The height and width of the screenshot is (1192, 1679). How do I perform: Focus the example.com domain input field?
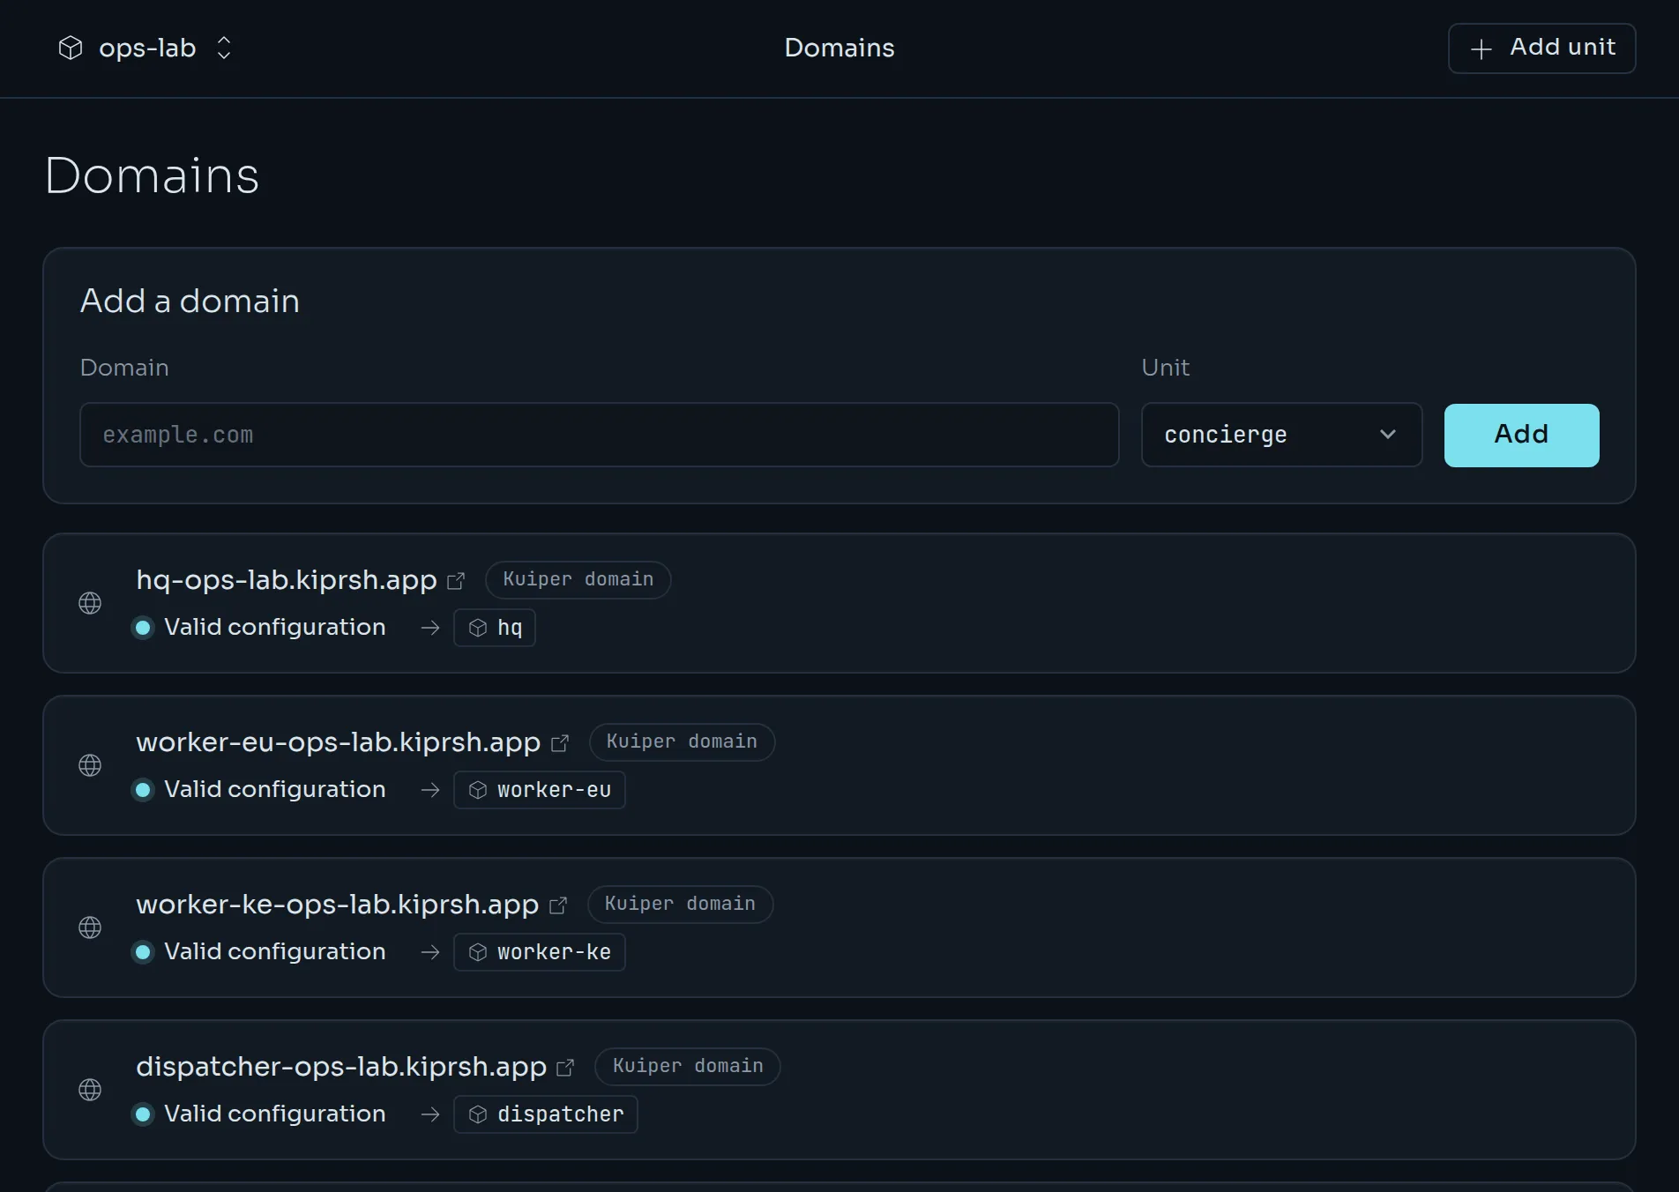pyautogui.click(x=600, y=435)
